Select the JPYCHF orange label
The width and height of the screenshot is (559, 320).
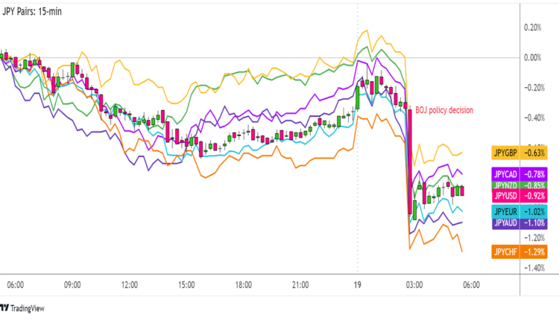(505, 252)
